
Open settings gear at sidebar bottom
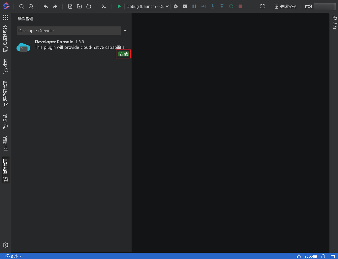[6, 245]
